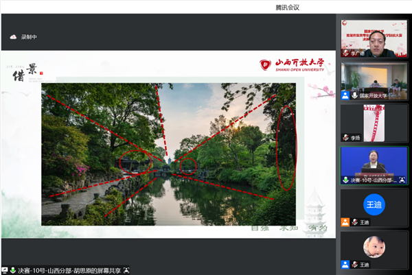Viewport: 412px width, 275px height.
Task: Click the blue 王迪 avatar circle
Action: pos(374,203)
